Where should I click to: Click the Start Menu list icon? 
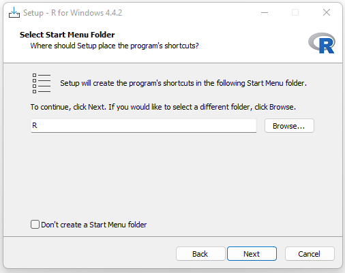point(42,83)
